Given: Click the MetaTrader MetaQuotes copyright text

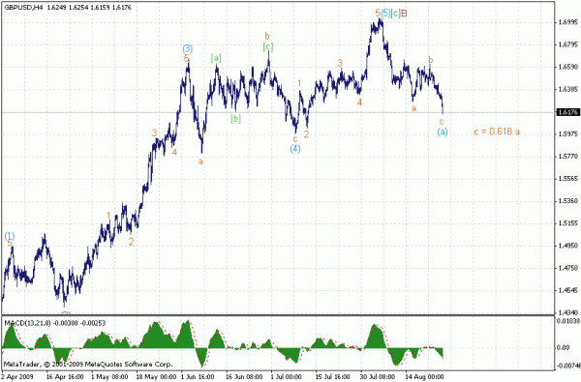Looking at the screenshot, I should click(x=88, y=365).
